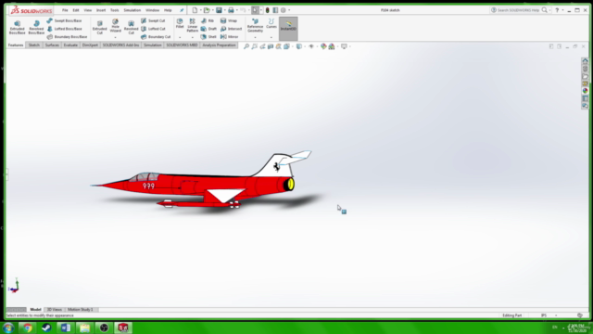
Task: Expand the Linear Pattern dropdown arrow
Action: click(x=192, y=37)
